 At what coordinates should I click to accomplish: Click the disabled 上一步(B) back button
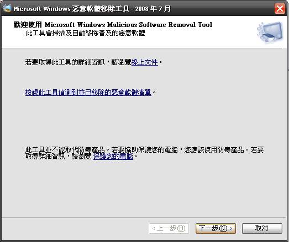(169, 228)
